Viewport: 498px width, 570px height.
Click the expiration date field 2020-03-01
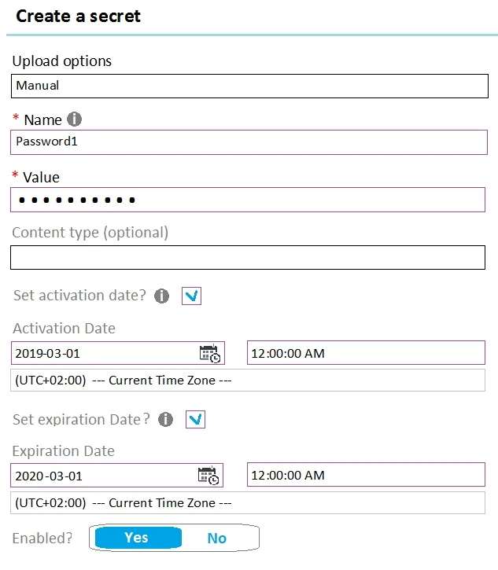116,475
